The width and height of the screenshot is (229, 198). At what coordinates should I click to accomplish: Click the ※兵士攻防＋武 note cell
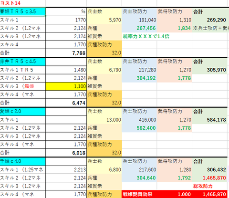click(x=210, y=28)
